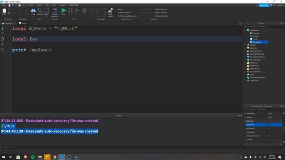
Task: Expand the Velocity property row
Action: (244, 117)
